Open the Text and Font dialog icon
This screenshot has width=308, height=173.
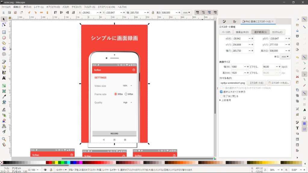[297, 128]
